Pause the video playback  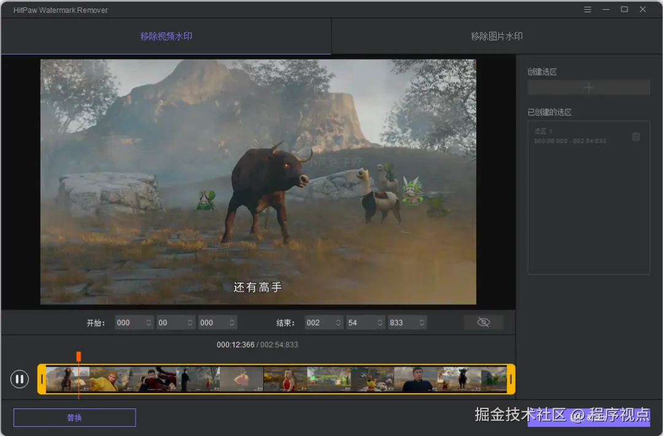click(20, 379)
